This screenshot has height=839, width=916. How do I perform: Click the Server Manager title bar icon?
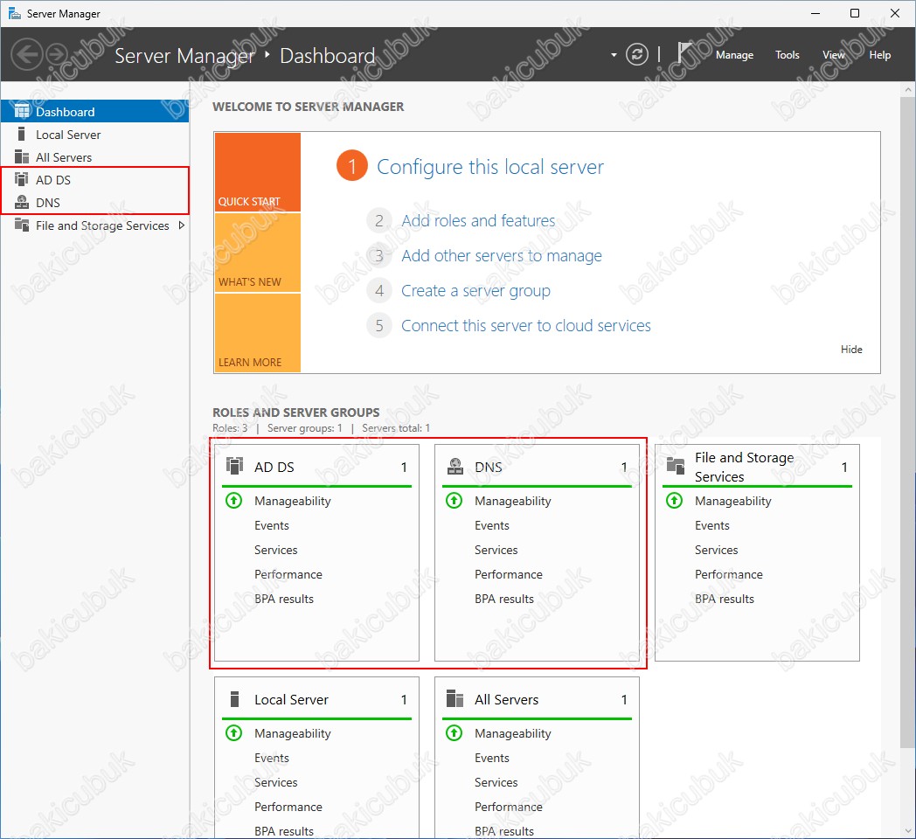(15, 13)
